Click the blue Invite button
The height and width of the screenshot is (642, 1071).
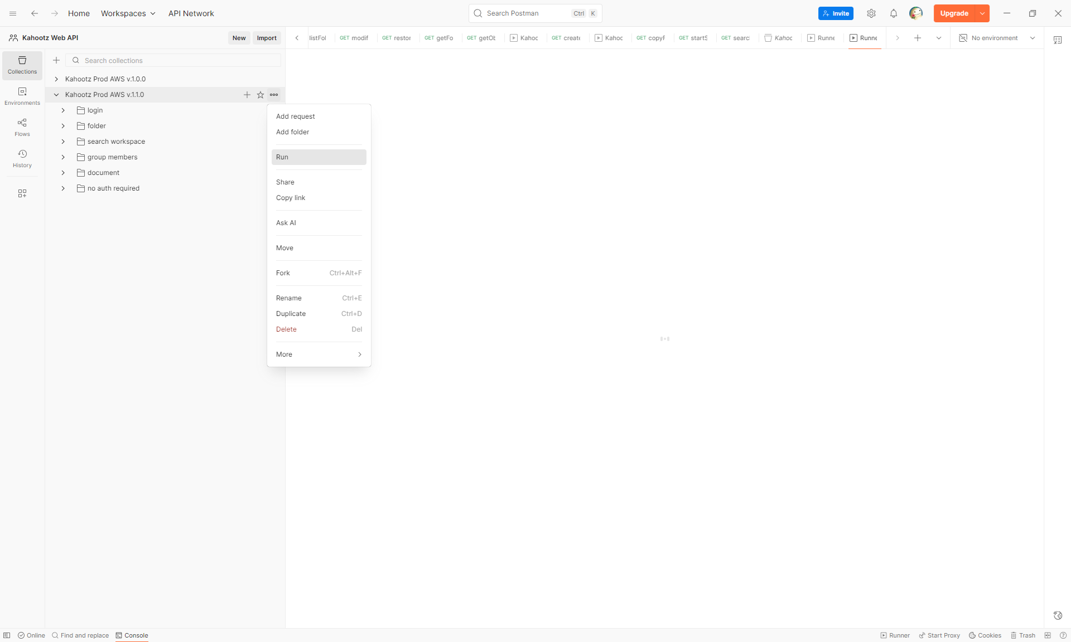point(835,13)
